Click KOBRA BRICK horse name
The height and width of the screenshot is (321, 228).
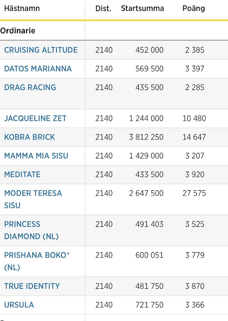click(x=30, y=137)
